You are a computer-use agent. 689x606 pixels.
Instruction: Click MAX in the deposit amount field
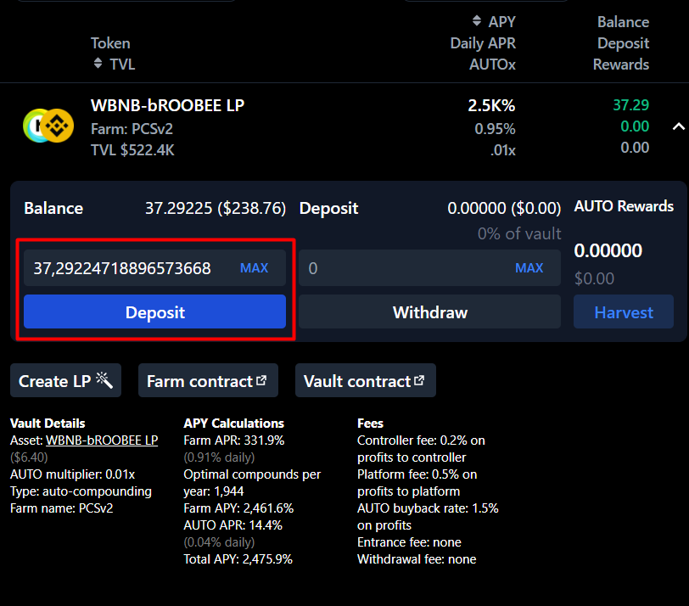pos(254,268)
